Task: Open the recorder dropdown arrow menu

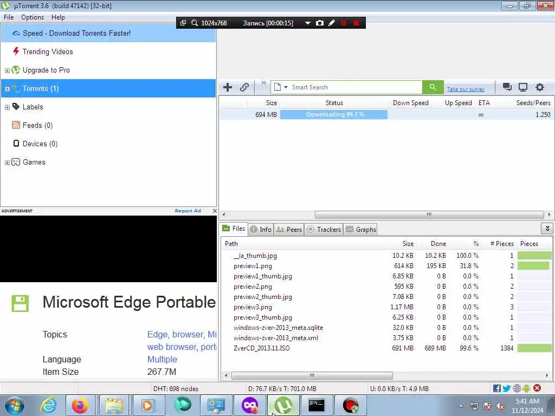Action: (308, 23)
